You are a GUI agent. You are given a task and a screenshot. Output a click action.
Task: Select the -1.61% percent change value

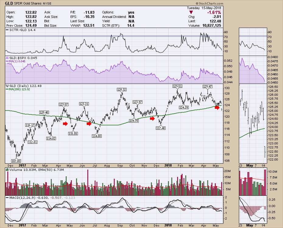(x=214, y=12)
